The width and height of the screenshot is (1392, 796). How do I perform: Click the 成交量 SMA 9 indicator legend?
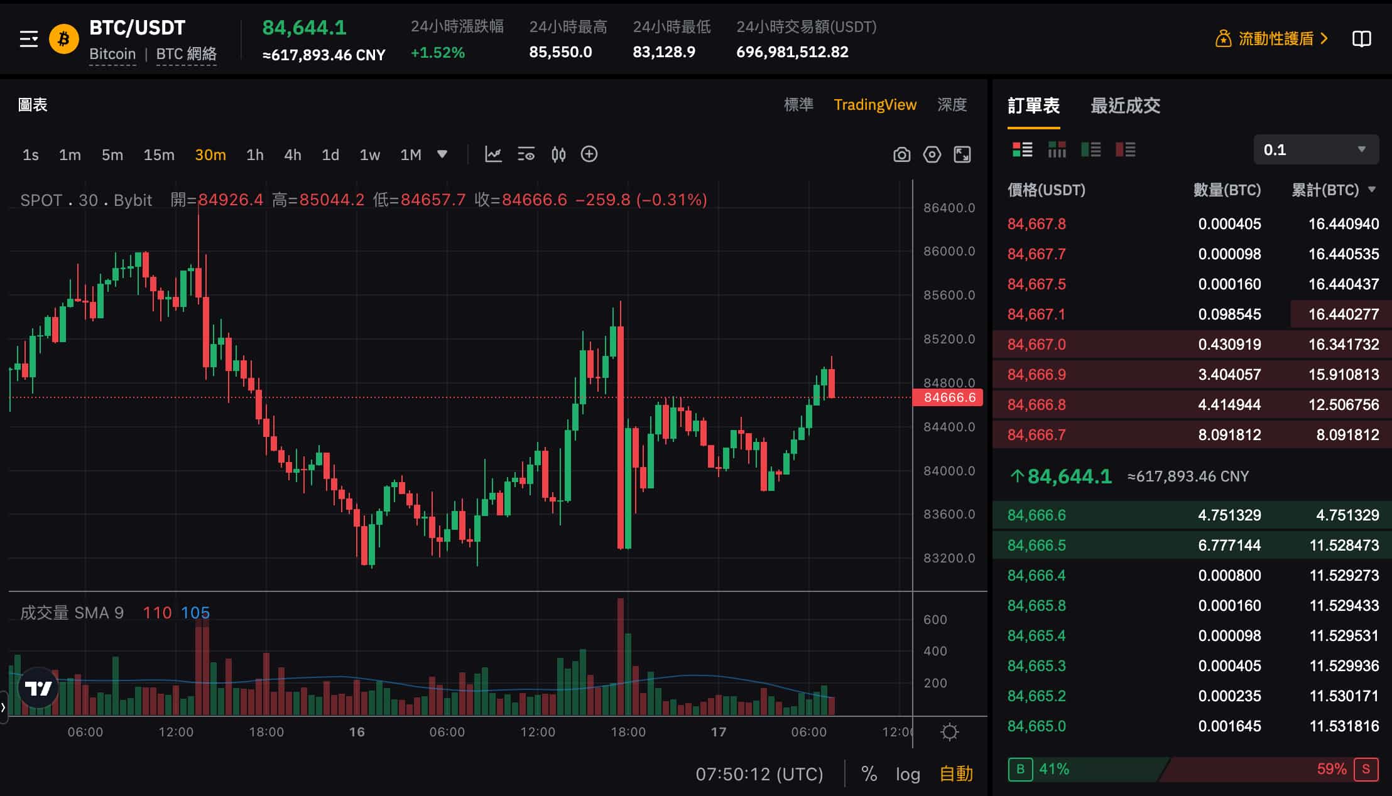point(72,613)
